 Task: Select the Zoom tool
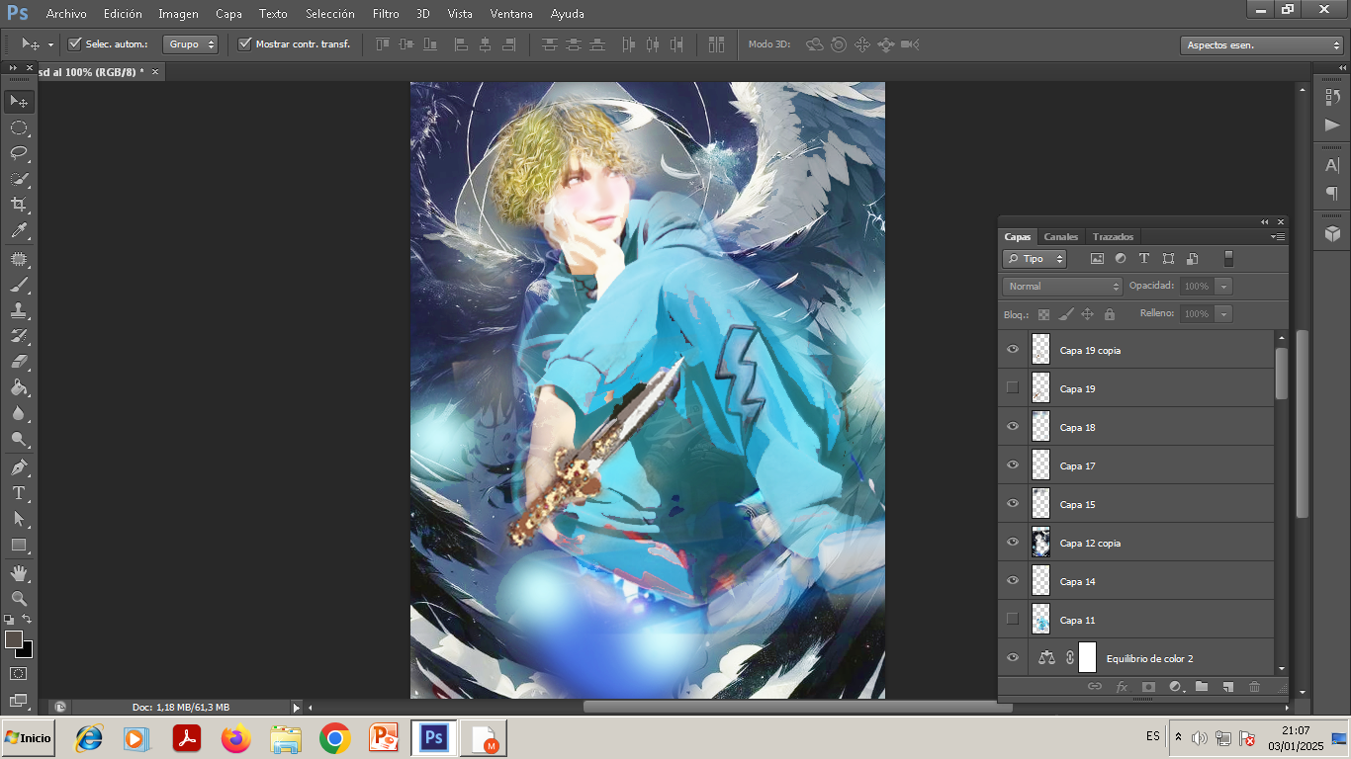(19, 599)
